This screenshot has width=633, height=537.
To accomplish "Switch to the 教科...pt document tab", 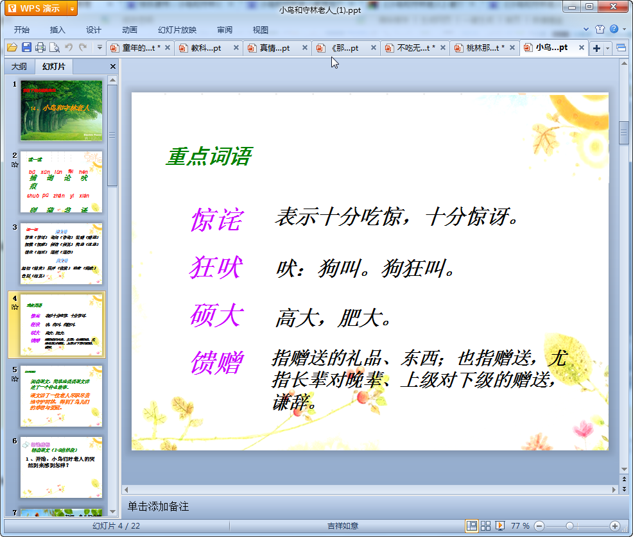I will coord(205,48).
